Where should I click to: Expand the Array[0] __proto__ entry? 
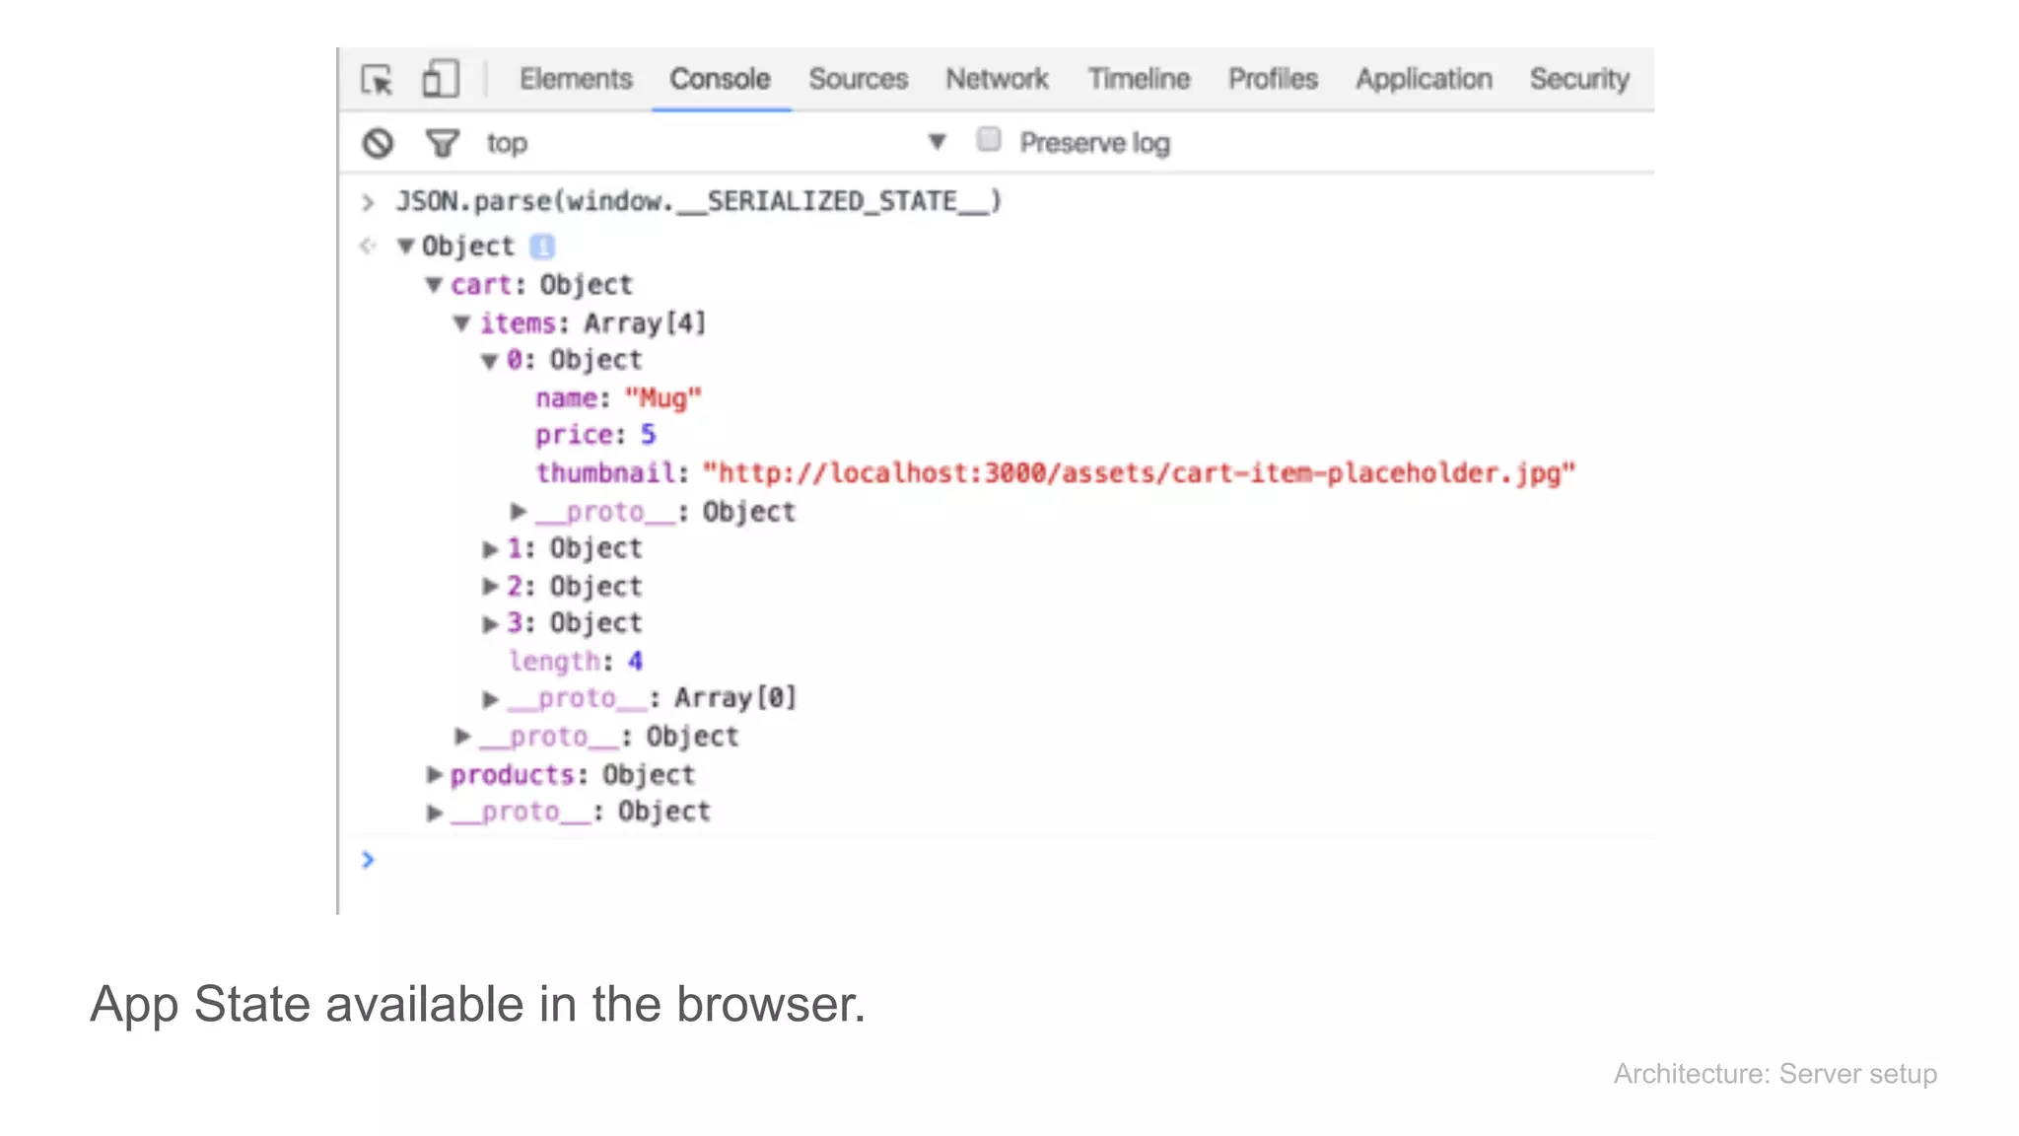(490, 699)
